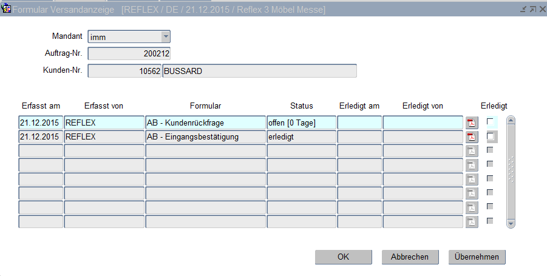The height and width of the screenshot is (276, 547).
Task: Click the grayed PDF icon in last row
Action: tap(472, 221)
